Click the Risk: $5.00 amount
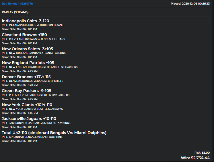Screen dimensions: 214x162 click(x=202, y=153)
